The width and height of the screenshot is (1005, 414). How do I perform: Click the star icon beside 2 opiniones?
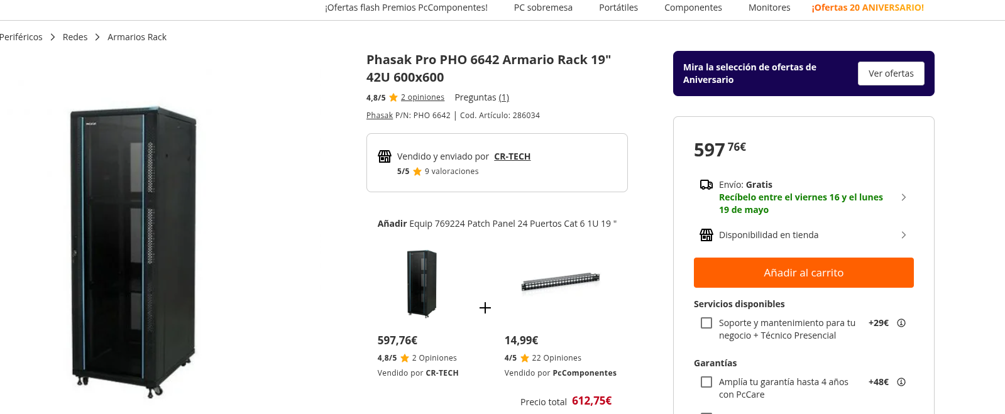click(393, 97)
